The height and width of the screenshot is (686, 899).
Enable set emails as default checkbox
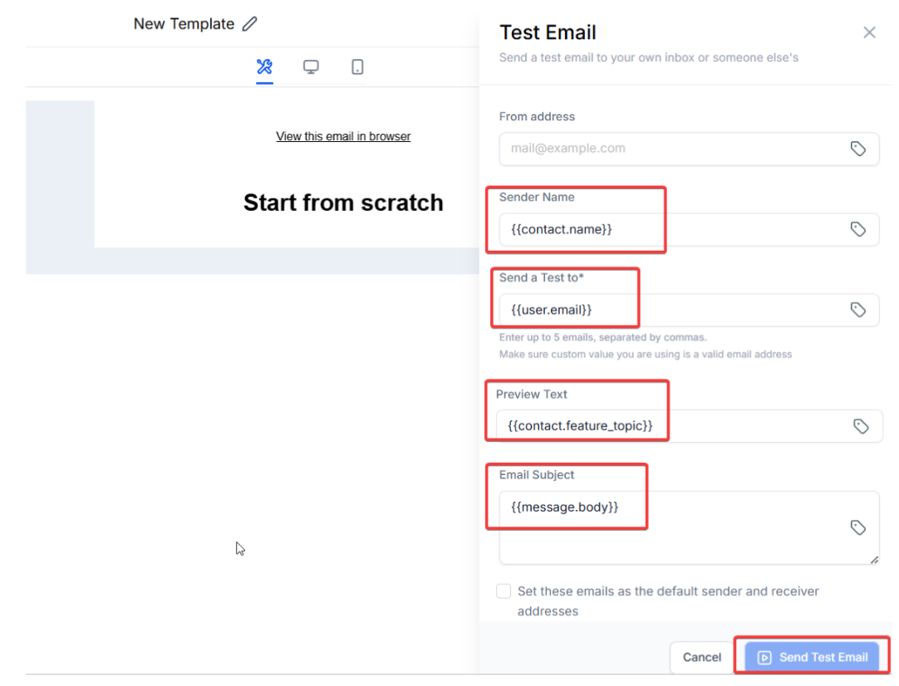(504, 591)
